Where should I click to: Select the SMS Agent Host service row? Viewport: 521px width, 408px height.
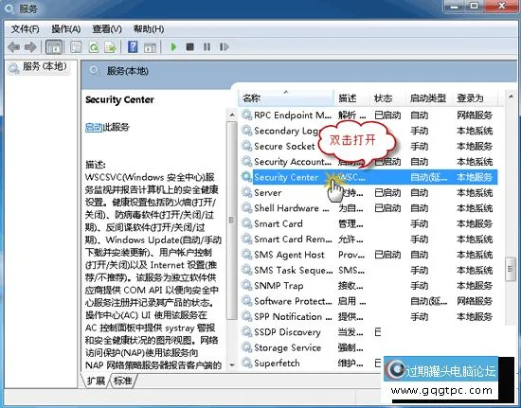pos(368,255)
